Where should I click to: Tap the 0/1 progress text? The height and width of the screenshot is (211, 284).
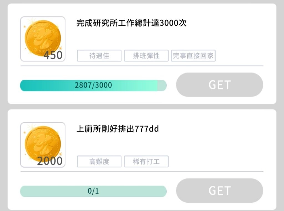coord(93,191)
